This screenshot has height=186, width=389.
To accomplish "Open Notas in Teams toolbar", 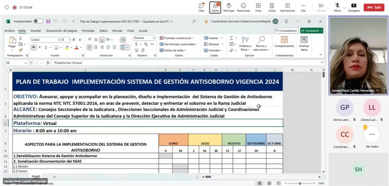I will pos(272,7).
